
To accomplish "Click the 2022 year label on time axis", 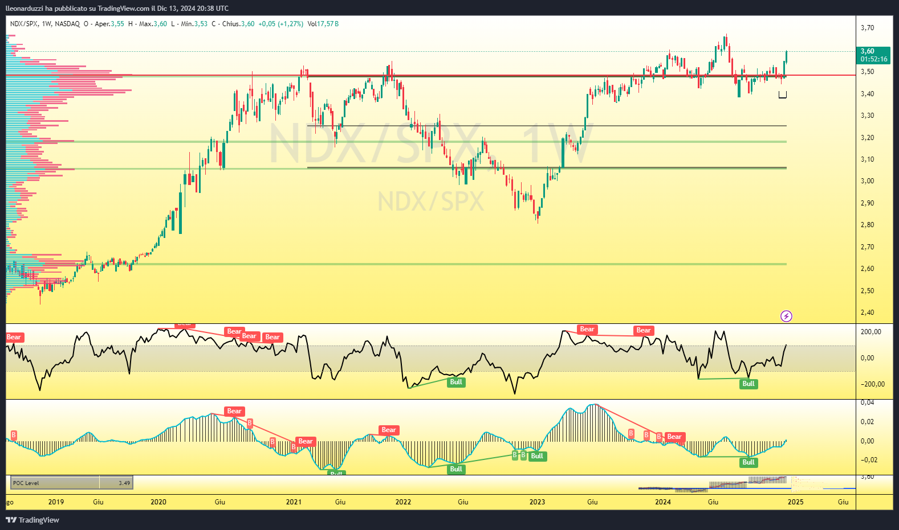I will [x=403, y=502].
